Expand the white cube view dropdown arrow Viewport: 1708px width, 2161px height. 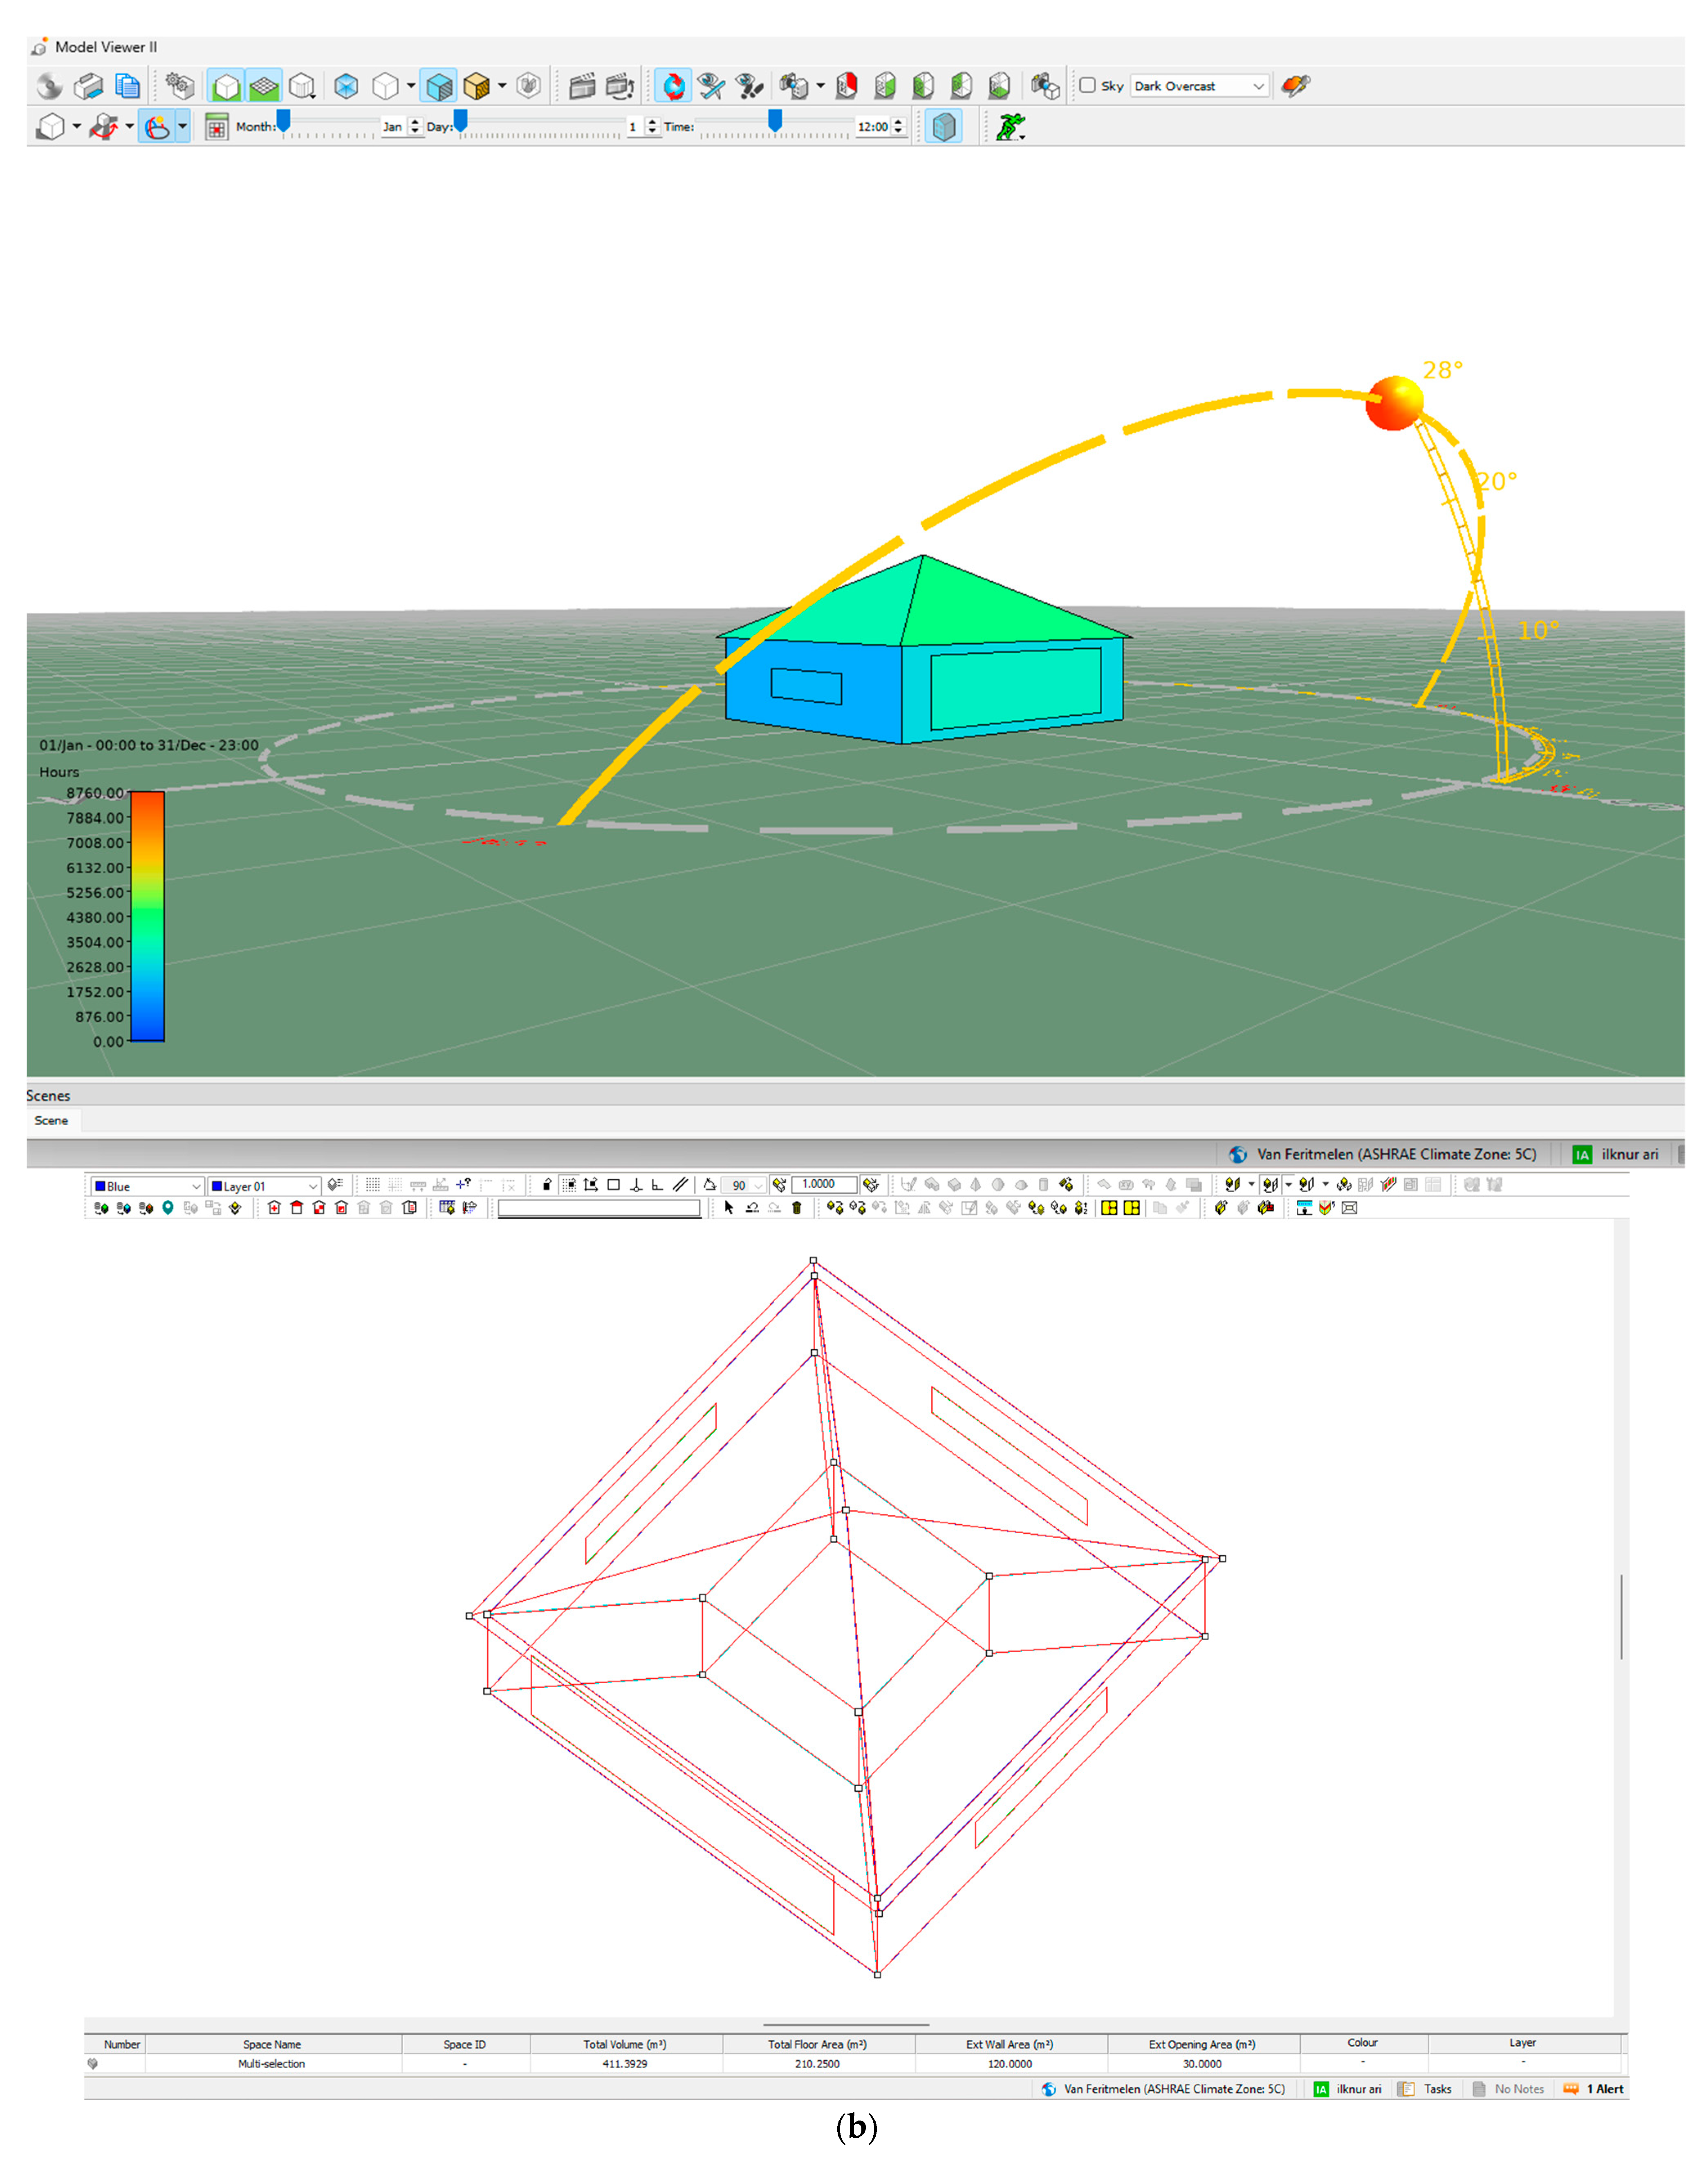point(411,86)
